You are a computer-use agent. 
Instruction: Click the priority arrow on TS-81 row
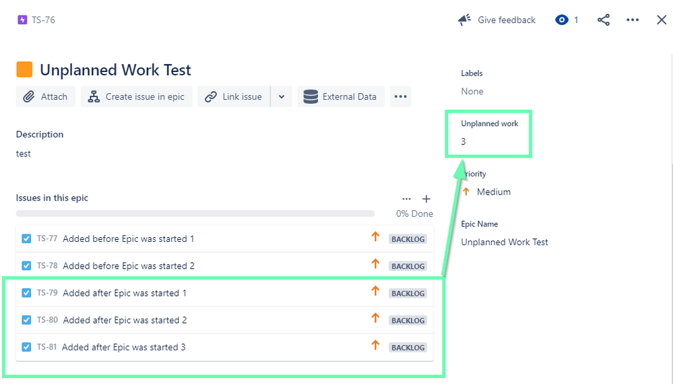[375, 344]
